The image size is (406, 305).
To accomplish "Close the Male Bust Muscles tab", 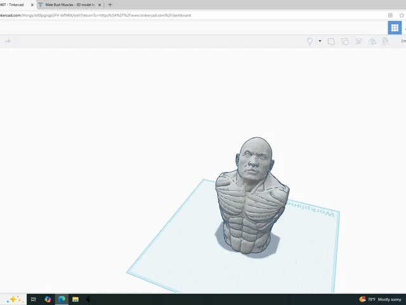I will coord(100,5).
